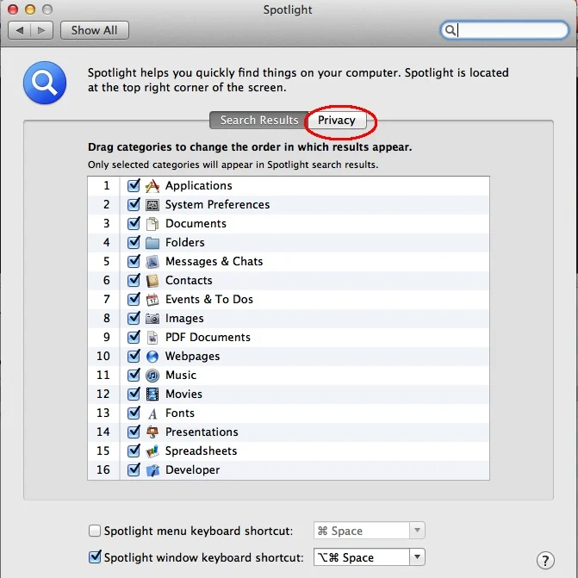Open help with the question mark button
Image resolution: width=578 pixels, height=578 pixels.
coord(545,560)
